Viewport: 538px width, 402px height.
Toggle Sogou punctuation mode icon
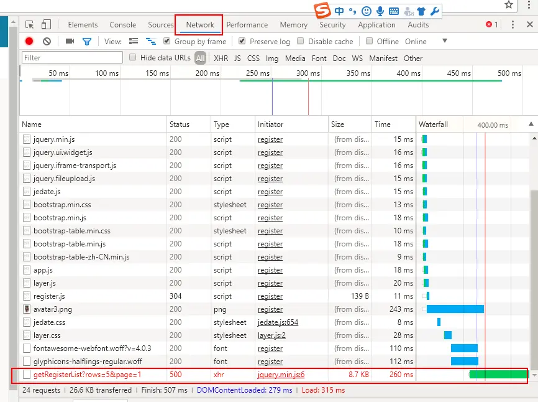352,11
